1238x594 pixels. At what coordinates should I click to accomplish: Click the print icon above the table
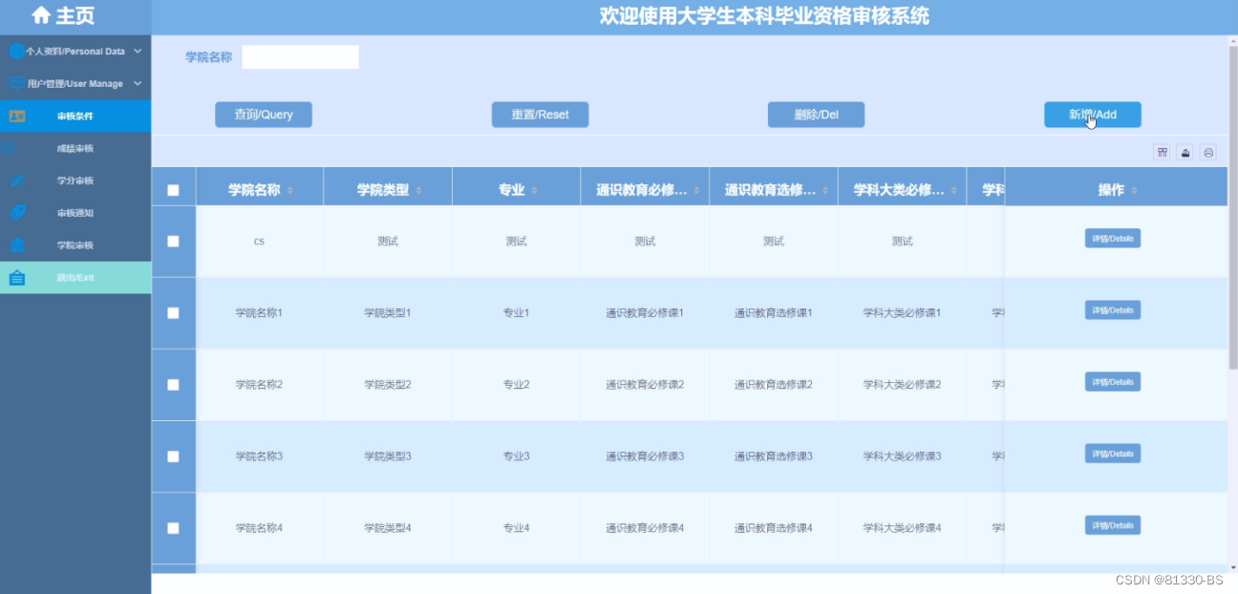coord(1208,153)
